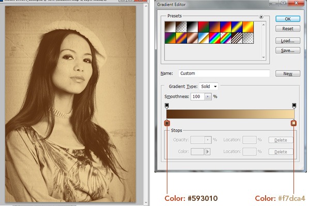This screenshot has width=310, height=206.
Task: Click Delete button in the Color row
Action: click(x=281, y=152)
